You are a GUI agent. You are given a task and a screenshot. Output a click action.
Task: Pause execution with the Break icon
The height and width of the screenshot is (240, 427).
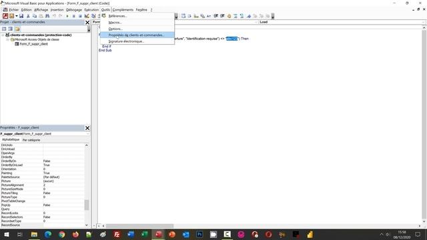[x=73, y=16]
